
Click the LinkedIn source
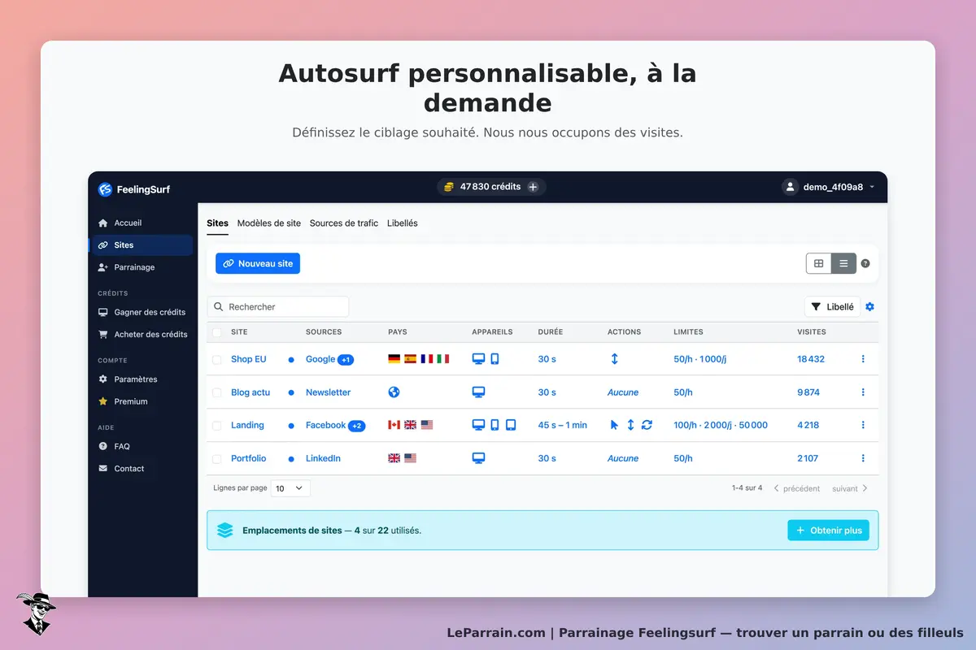tap(323, 458)
